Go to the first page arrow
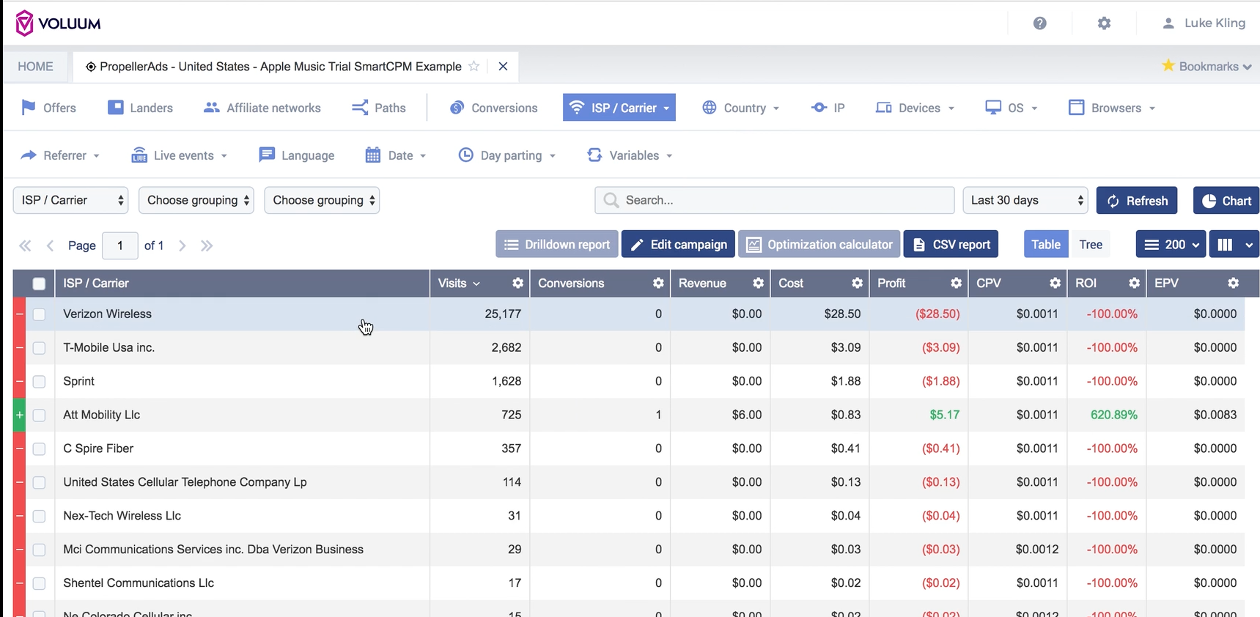The height and width of the screenshot is (617, 1260). [x=25, y=245]
